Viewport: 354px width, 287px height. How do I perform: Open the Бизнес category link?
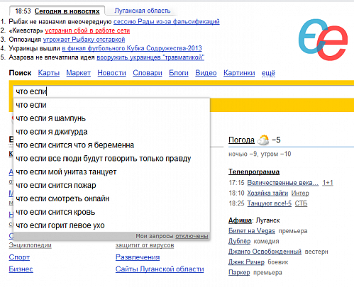pos(21,269)
